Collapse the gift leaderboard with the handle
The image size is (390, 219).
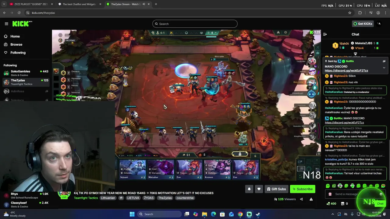[355, 54]
